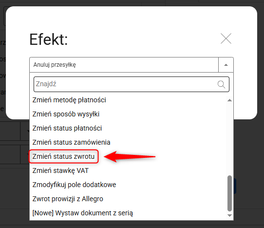Choose the highlighted Zmień status zwrotu
Screen dimensions: 264x228
coord(63,156)
